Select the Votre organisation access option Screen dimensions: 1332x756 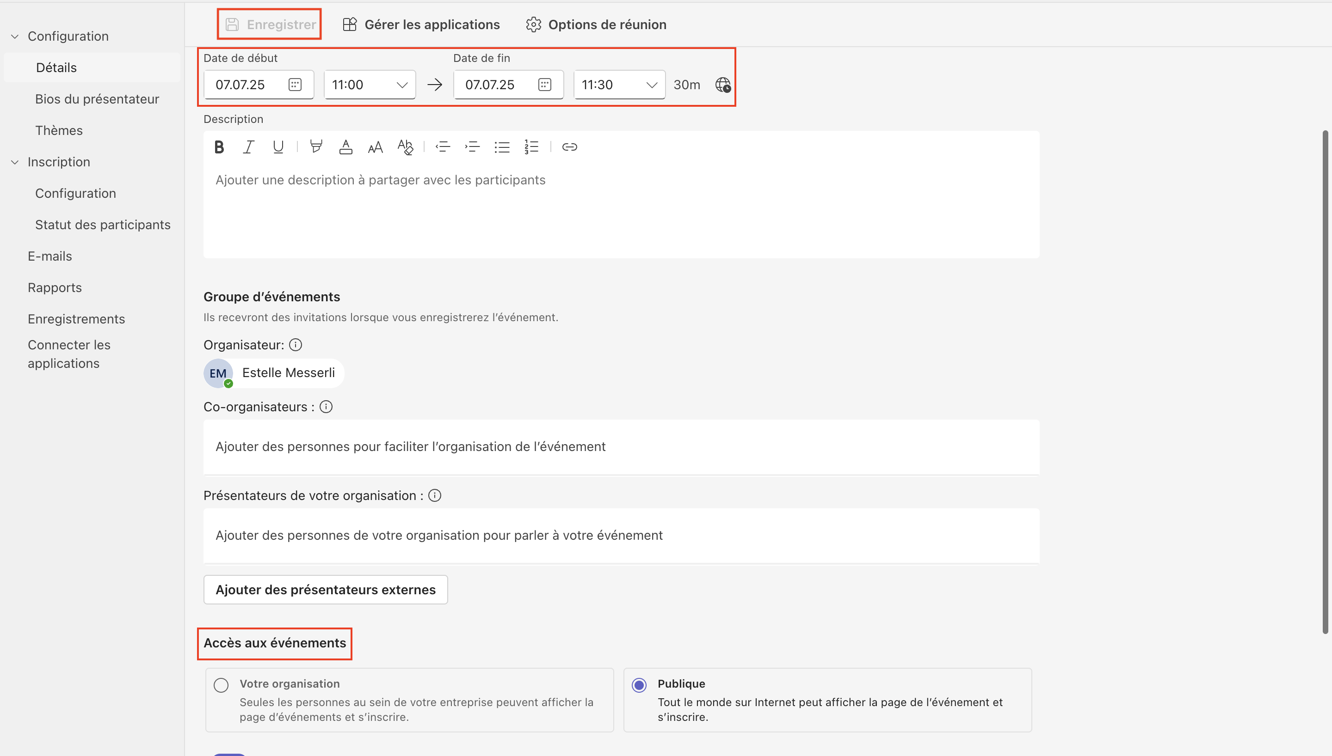pyautogui.click(x=222, y=685)
